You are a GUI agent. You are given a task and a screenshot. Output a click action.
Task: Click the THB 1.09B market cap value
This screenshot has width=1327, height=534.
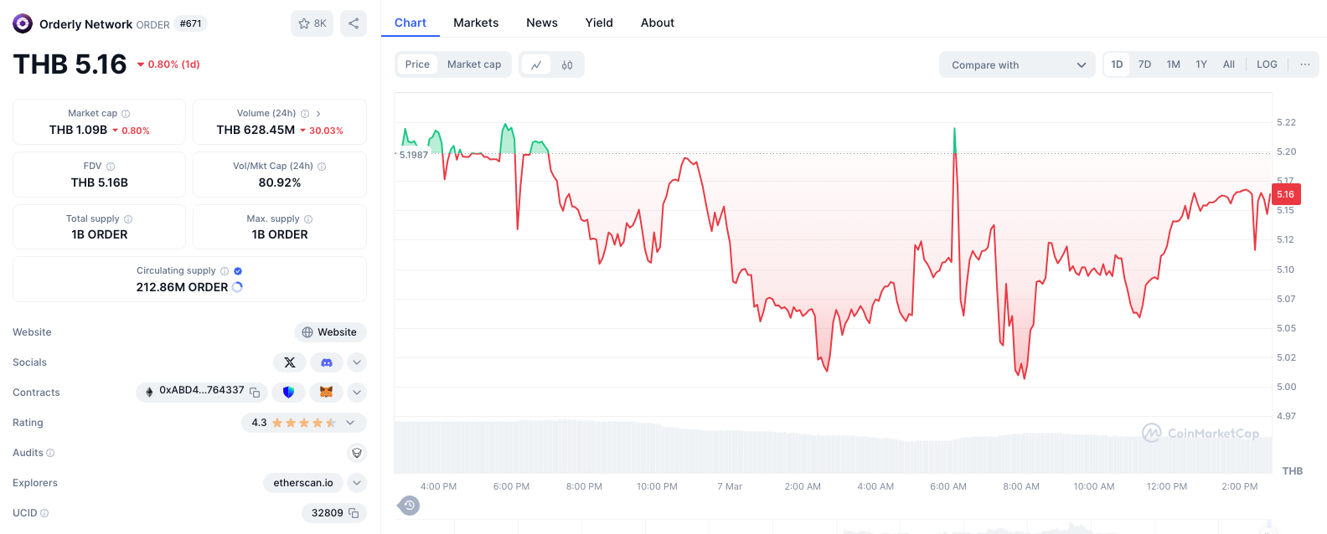tap(78, 130)
